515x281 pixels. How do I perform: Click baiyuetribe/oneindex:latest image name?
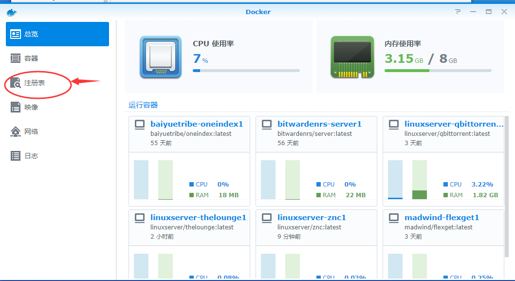point(191,134)
